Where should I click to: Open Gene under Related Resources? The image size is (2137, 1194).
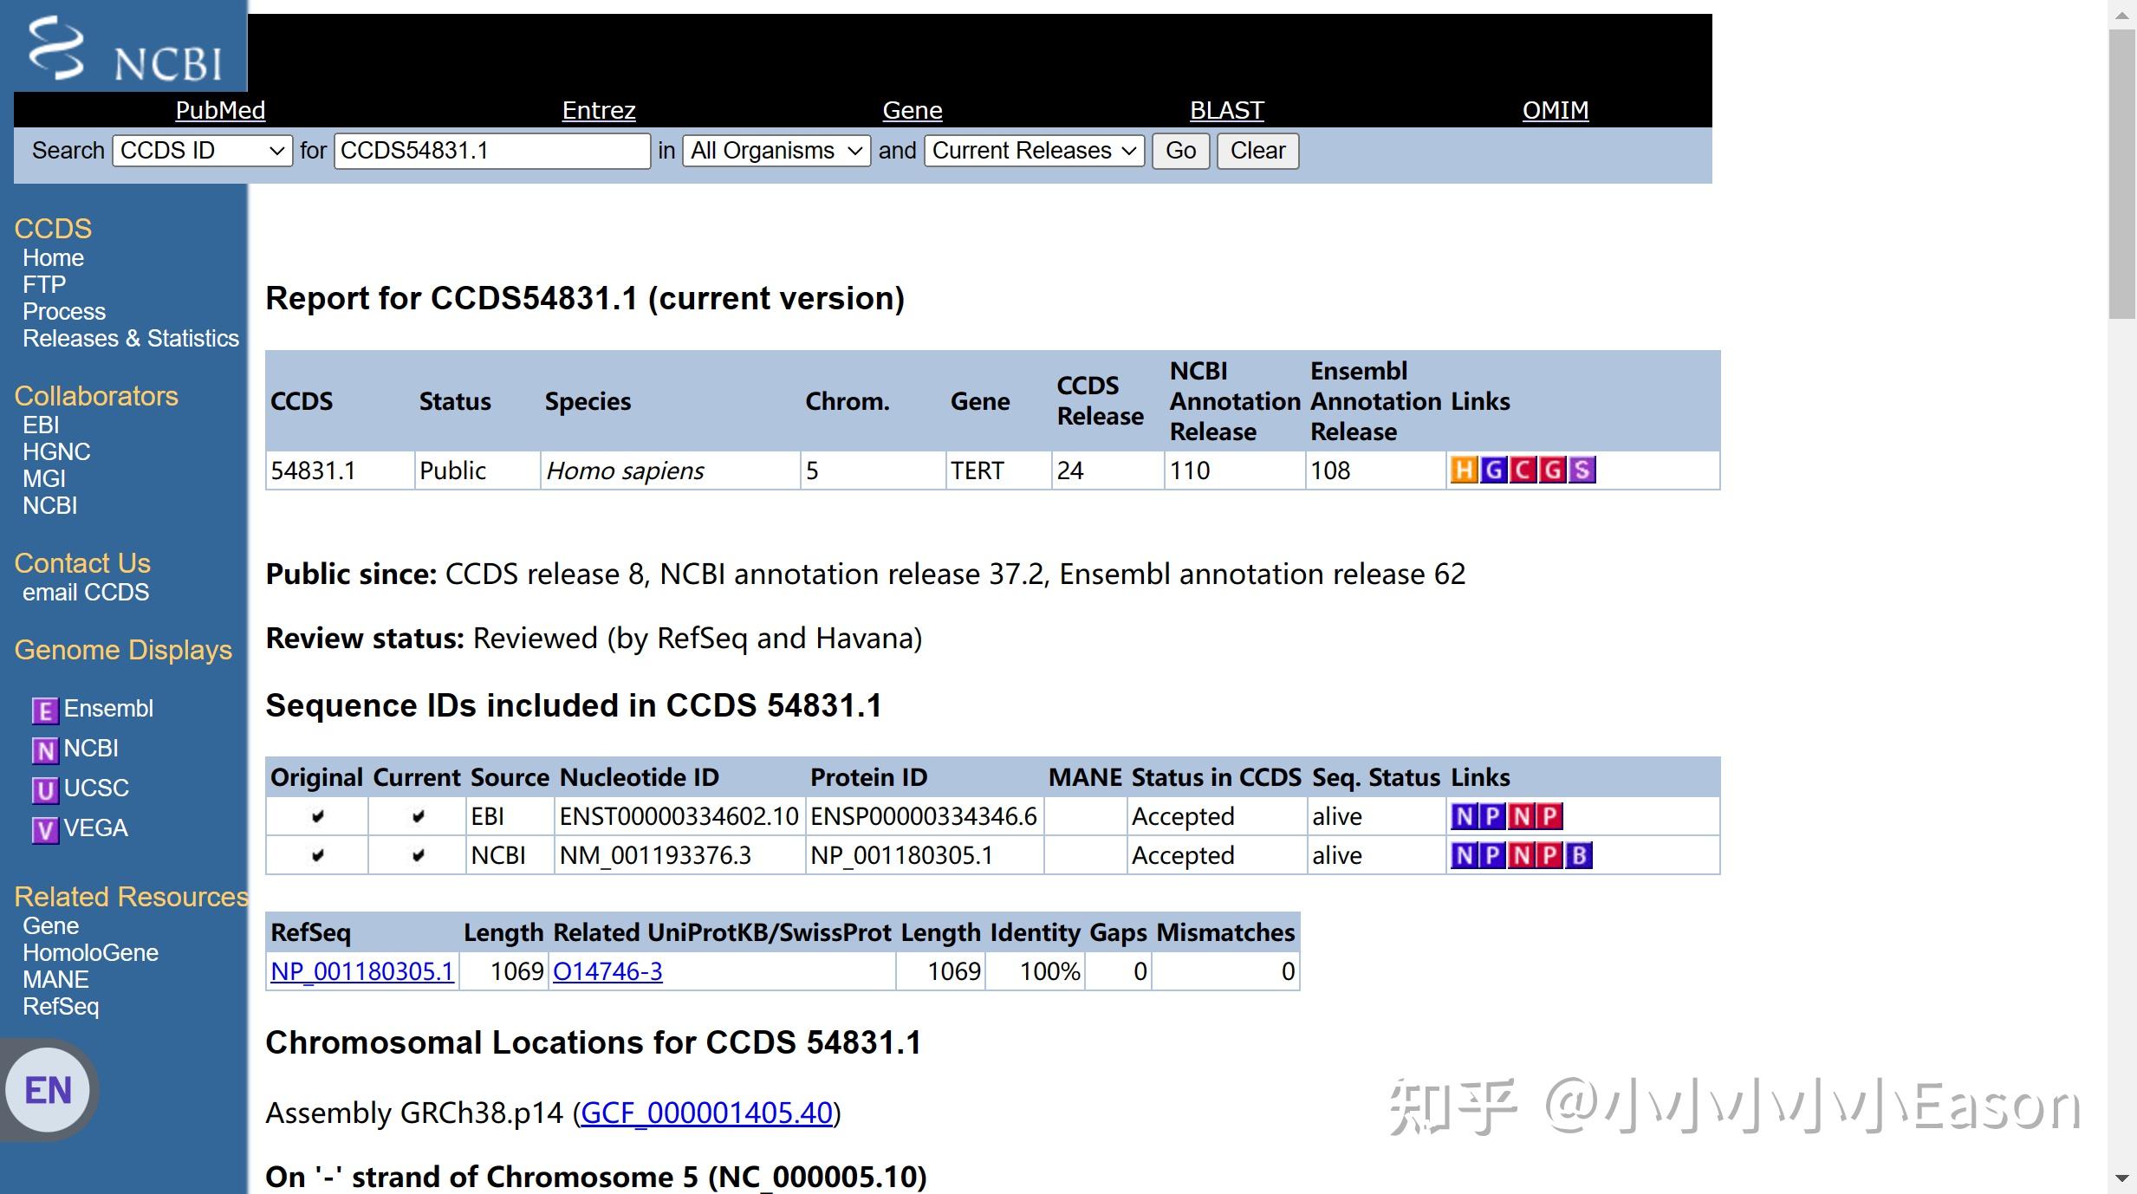tap(51, 926)
